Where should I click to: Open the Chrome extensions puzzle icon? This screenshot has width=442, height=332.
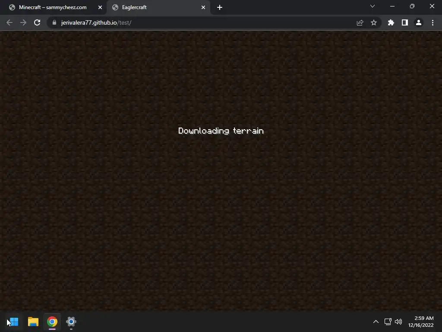tap(391, 22)
